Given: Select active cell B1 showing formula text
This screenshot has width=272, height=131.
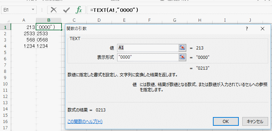Looking at the screenshot, I should coord(49,27).
